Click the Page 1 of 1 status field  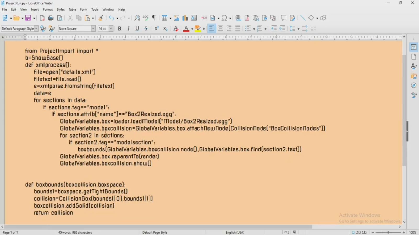pos(10,232)
